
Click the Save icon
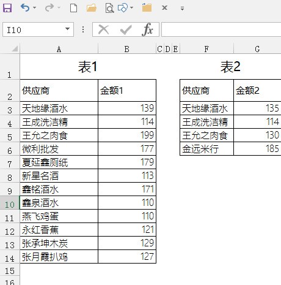pyautogui.click(x=7, y=8)
